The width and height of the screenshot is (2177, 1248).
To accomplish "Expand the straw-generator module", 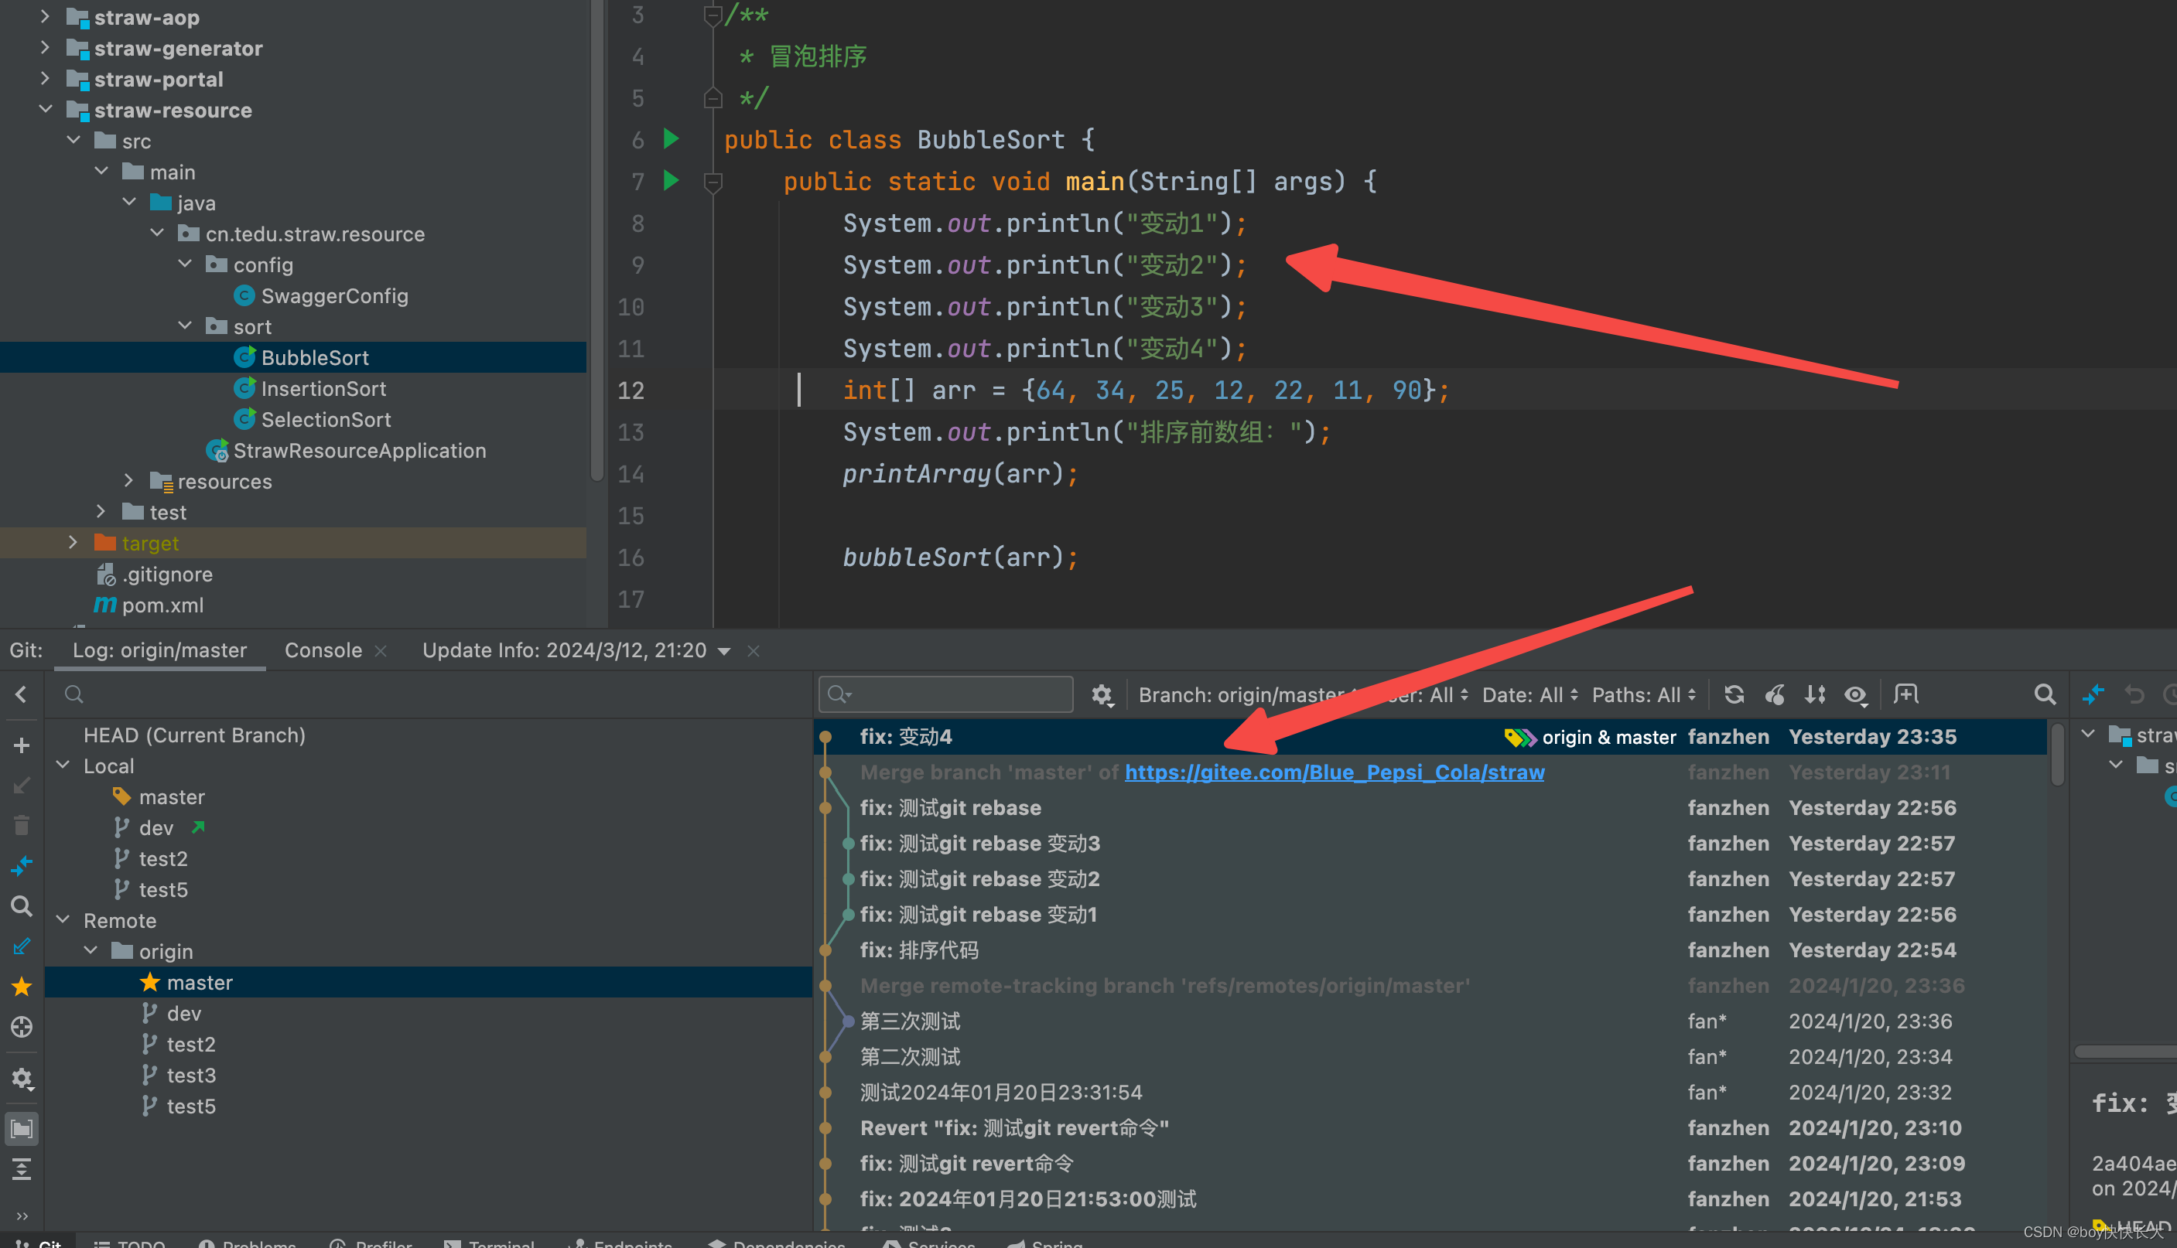I will (45, 47).
